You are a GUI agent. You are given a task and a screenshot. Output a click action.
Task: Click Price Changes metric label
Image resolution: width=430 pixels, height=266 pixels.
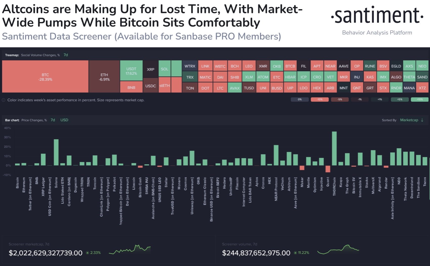34,120
